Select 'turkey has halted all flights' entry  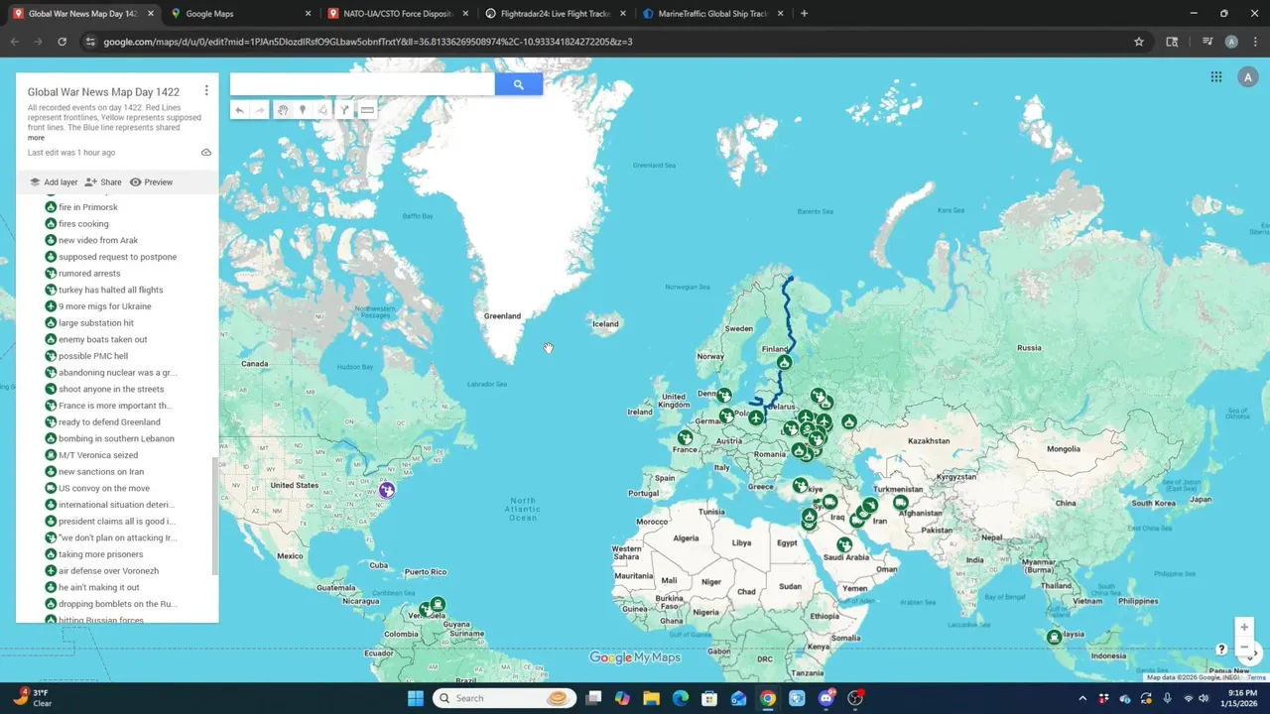(x=110, y=290)
